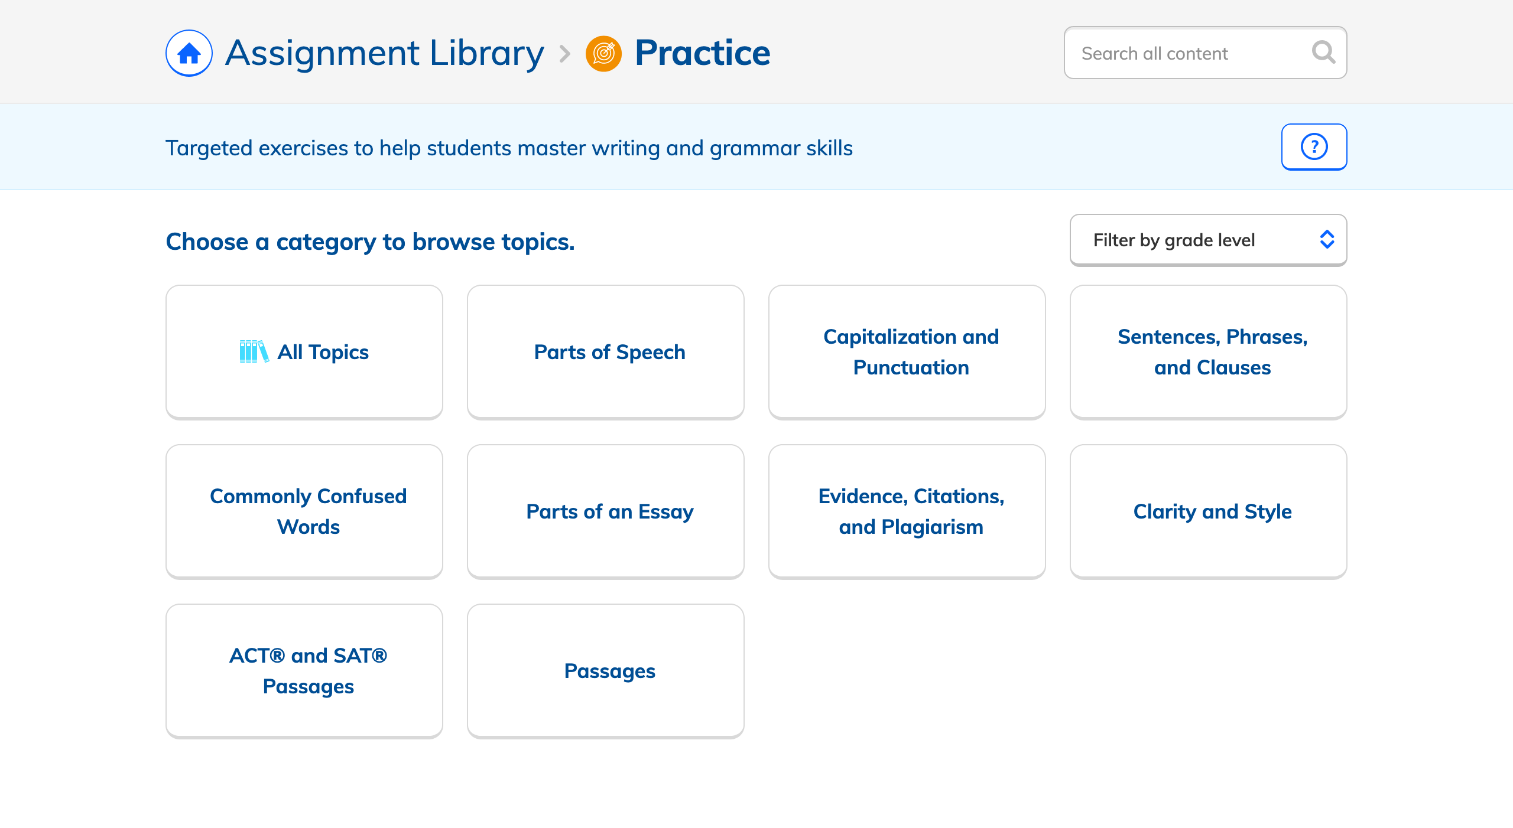Browse Commonly Confused Words category
The height and width of the screenshot is (828, 1513).
click(x=304, y=512)
